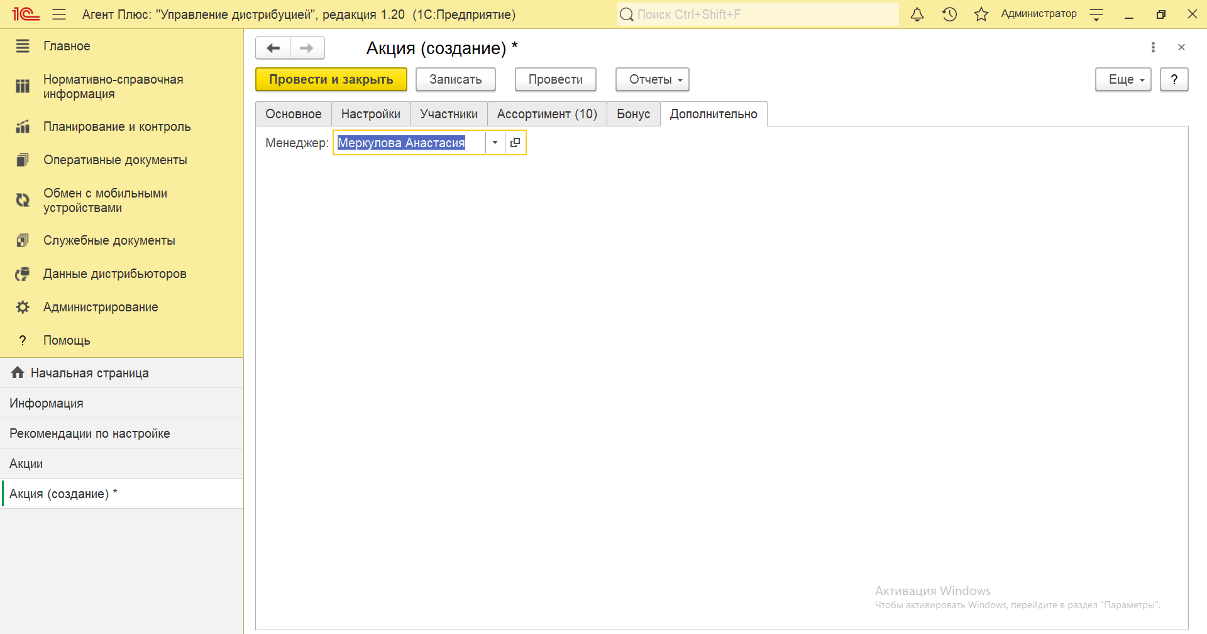Click the Администратор user name
1207x634 pixels.
click(1039, 14)
